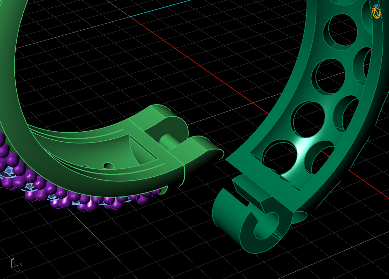Click the yellow Z axis line of the gizmo

click(x=12, y=263)
